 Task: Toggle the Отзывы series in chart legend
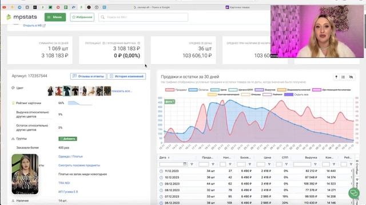(251, 95)
